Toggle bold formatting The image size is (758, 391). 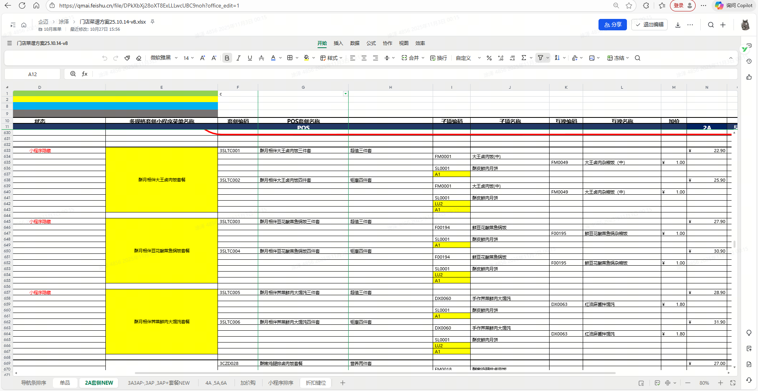[x=227, y=58]
